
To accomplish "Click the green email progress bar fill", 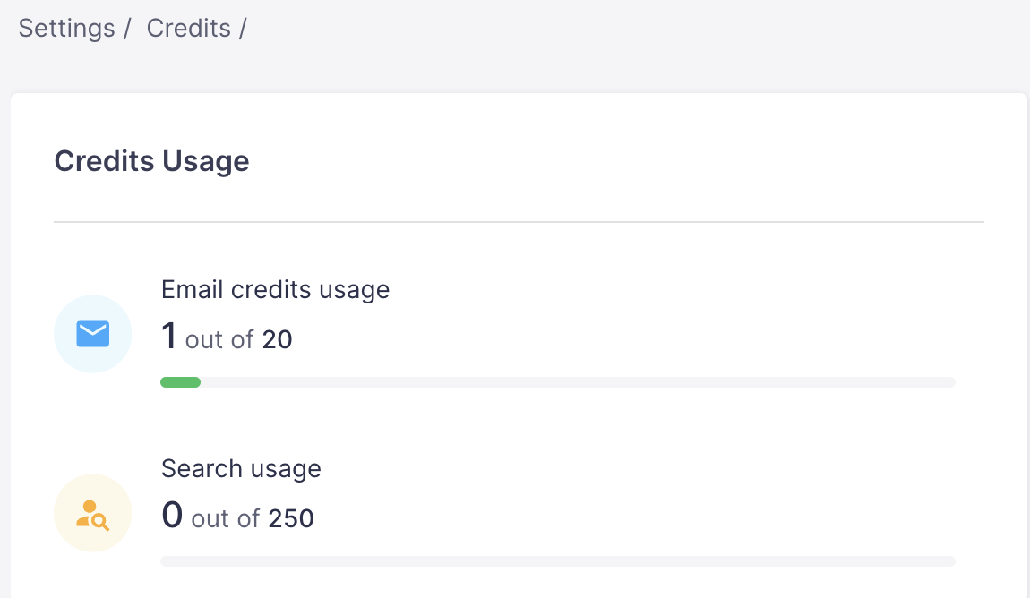I will (x=180, y=382).
